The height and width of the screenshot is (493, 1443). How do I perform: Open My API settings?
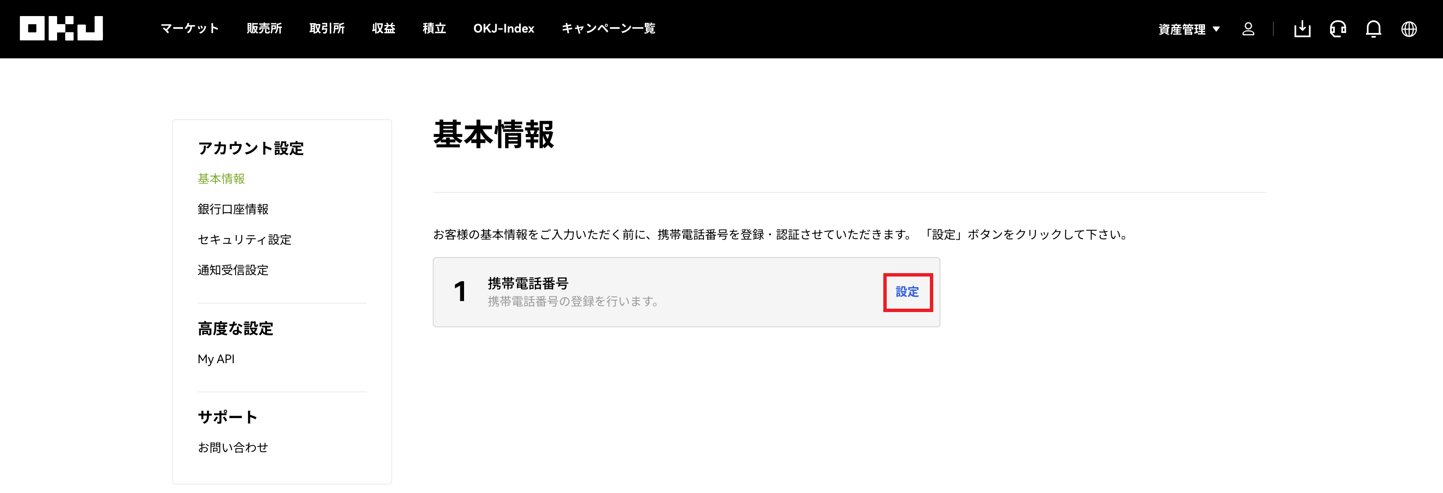point(216,359)
